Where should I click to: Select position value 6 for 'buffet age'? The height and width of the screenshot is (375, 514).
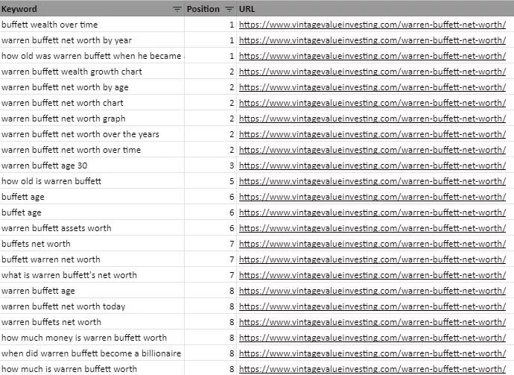point(210,212)
